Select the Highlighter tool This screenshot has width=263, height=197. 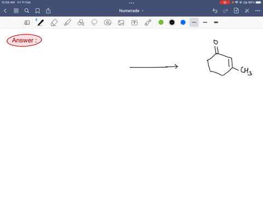coord(67,22)
